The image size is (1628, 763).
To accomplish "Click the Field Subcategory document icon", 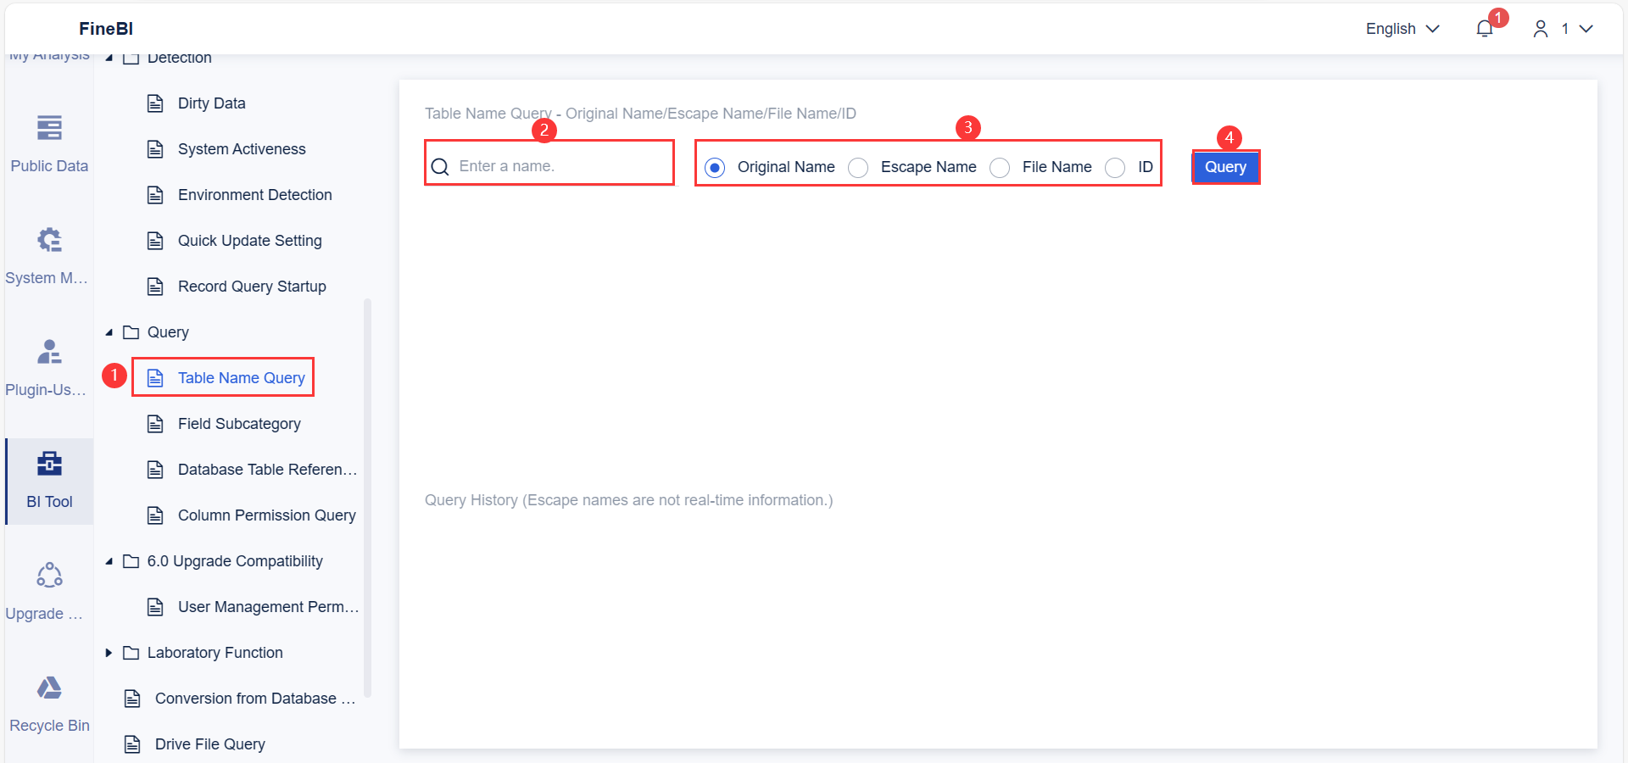I will [155, 424].
